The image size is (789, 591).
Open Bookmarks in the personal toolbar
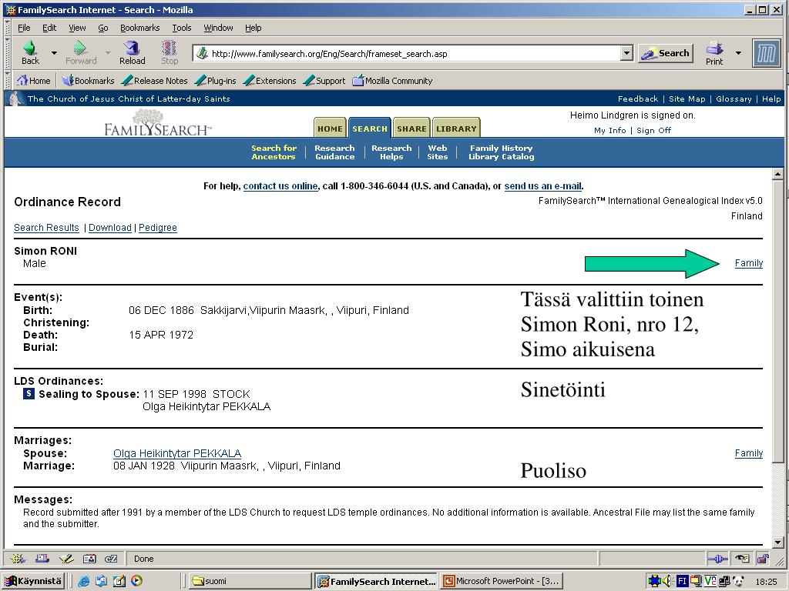(x=88, y=80)
